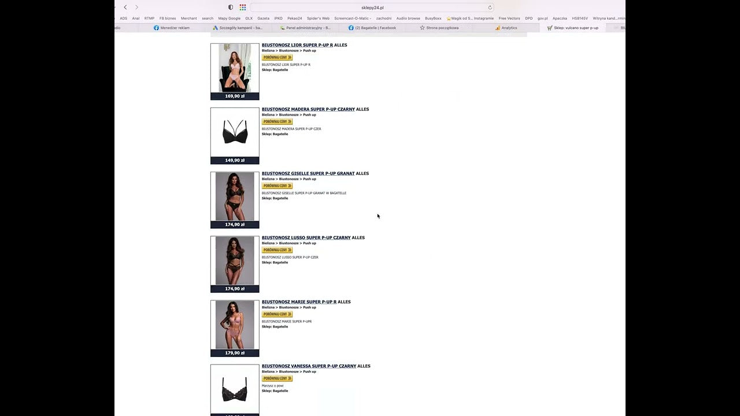The width and height of the screenshot is (740, 416).
Task: Click Porównaj ceny for the LUSSO product
Action: coord(277,250)
